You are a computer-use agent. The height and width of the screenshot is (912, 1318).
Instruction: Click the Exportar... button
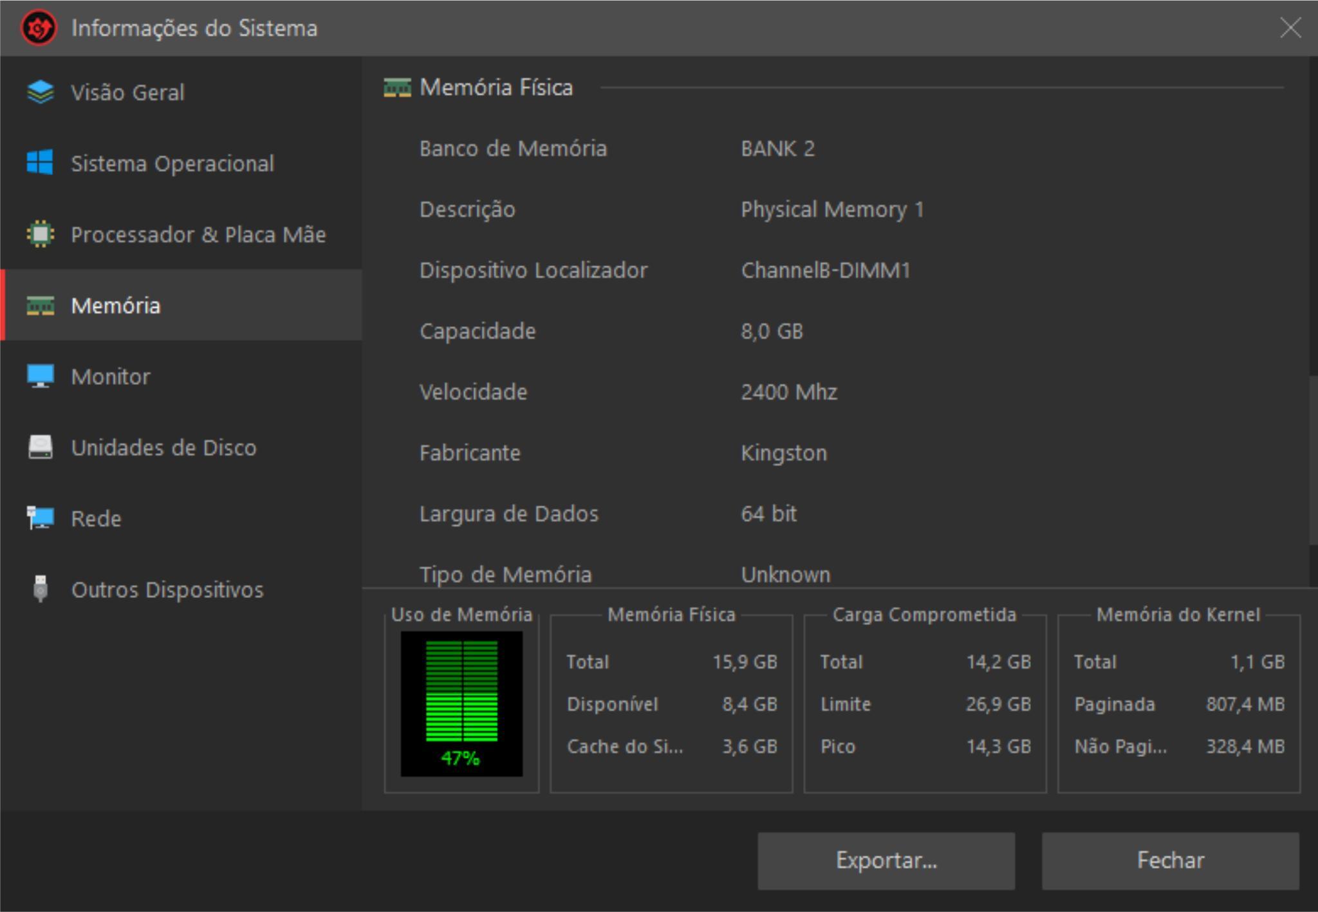886,861
